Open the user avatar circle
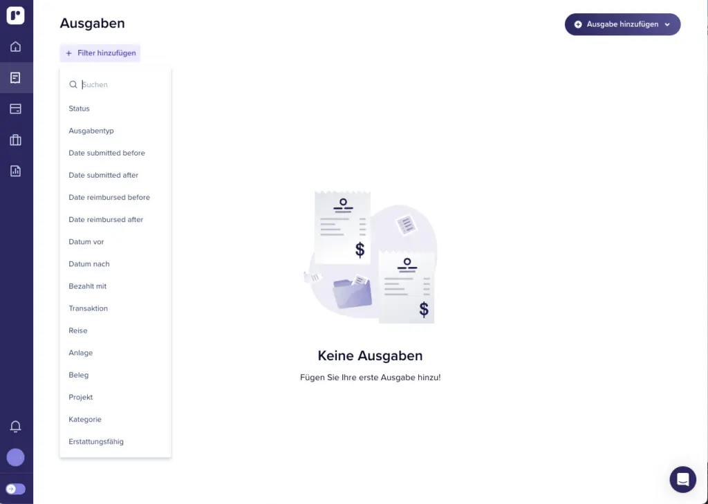The height and width of the screenshot is (504, 708). (x=15, y=457)
